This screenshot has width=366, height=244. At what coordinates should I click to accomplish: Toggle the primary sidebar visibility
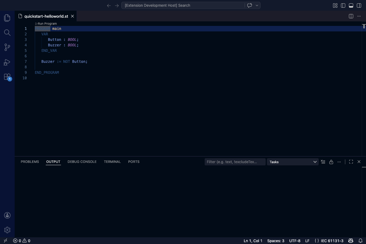(343, 5)
